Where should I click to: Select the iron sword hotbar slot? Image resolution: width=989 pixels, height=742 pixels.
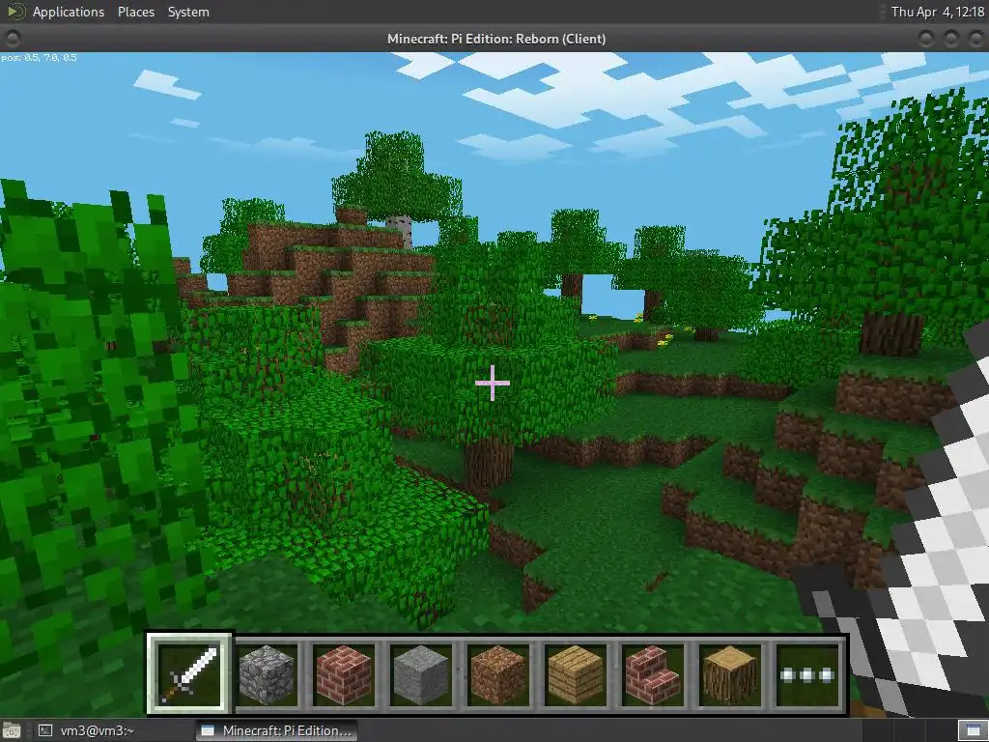[x=190, y=673]
